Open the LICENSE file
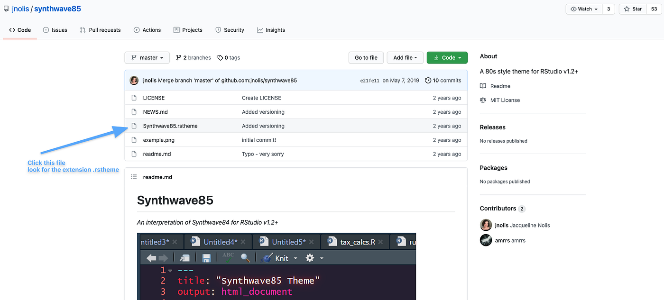 tap(154, 98)
